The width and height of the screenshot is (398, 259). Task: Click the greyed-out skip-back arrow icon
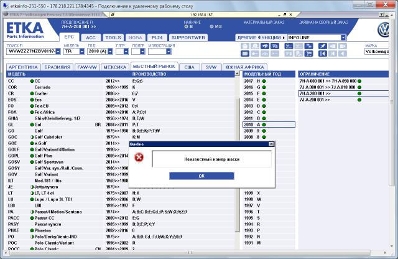point(333,54)
